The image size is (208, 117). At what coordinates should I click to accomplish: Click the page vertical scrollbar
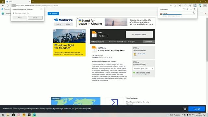click(x=207, y=40)
